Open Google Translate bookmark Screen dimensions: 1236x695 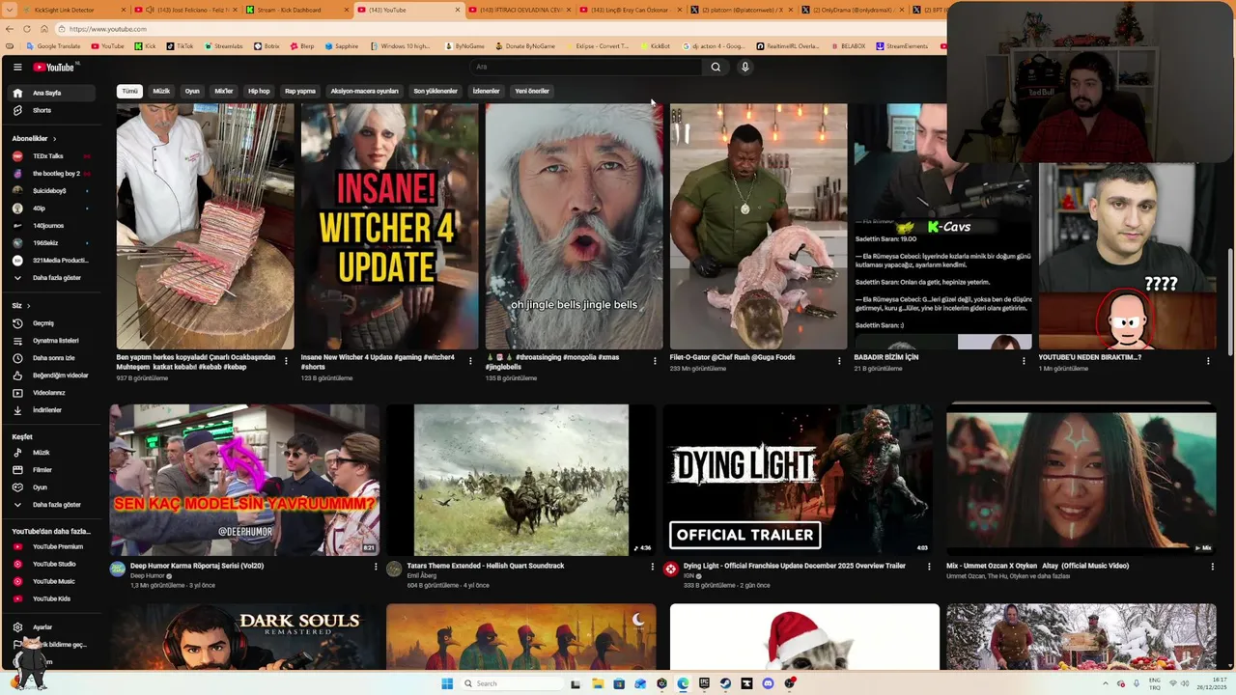tap(52, 46)
